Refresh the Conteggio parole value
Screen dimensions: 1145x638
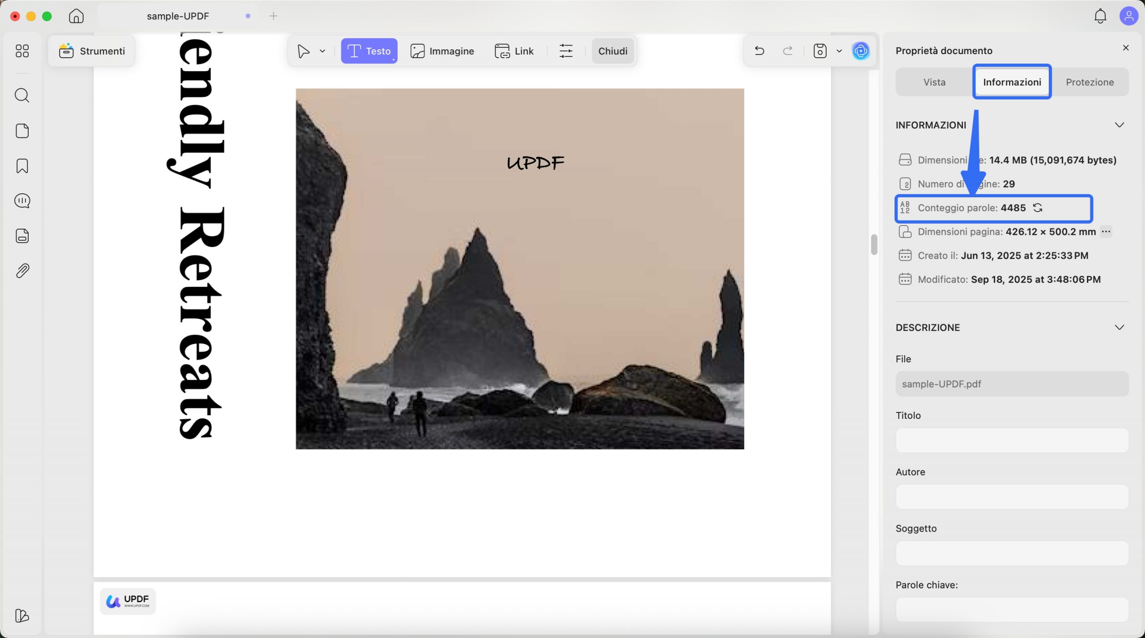coord(1038,208)
